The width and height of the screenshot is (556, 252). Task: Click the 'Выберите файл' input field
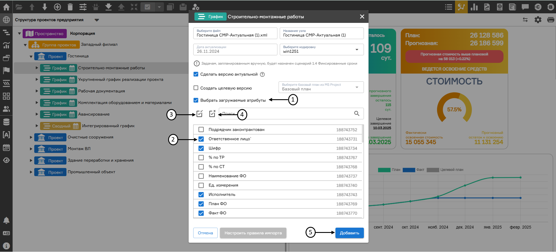point(235,33)
